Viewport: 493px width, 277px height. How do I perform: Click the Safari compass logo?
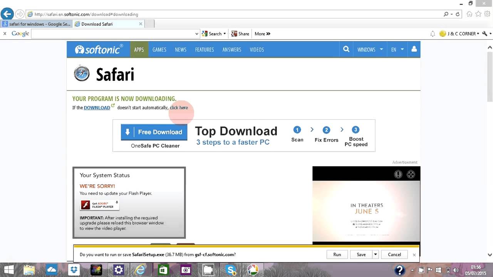[82, 73]
